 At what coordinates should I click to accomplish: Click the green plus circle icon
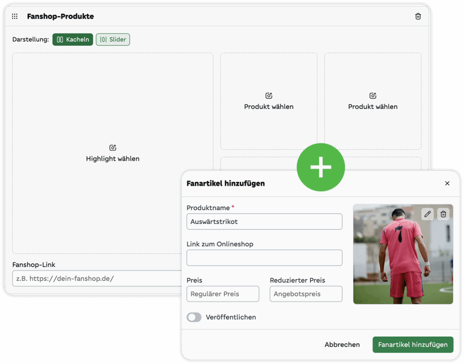(321, 167)
